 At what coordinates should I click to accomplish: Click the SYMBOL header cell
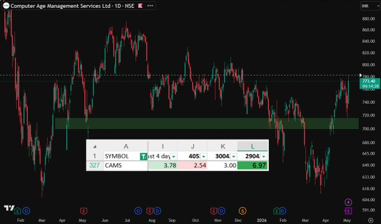coord(126,156)
